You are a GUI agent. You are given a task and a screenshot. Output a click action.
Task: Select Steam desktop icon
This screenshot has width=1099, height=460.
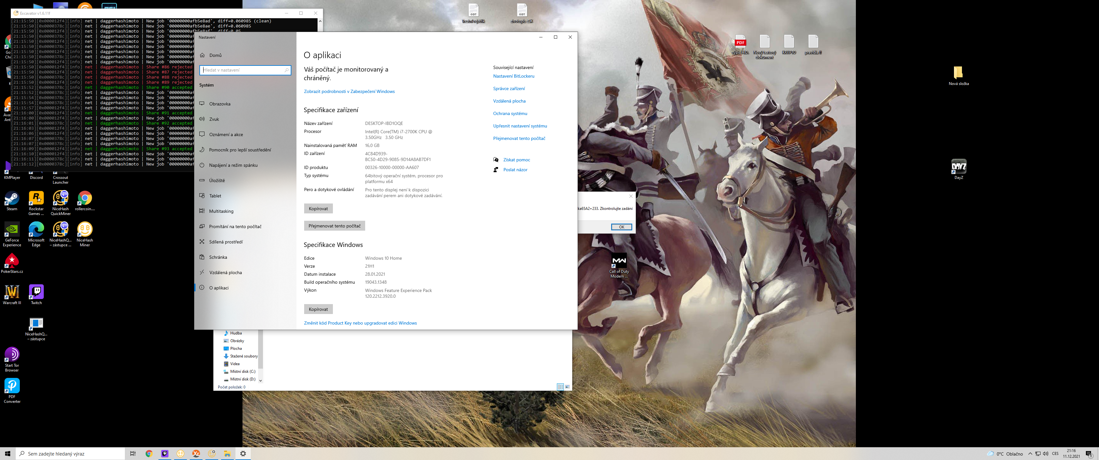tap(12, 201)
